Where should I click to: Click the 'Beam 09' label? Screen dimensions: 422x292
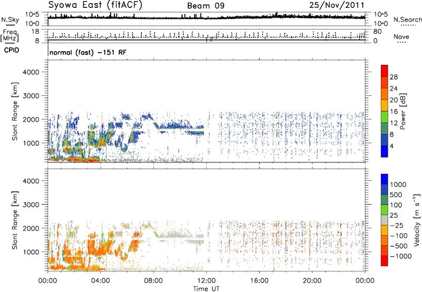206,6
